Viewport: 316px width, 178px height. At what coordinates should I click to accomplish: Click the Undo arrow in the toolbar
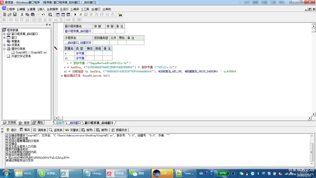tap(43, 14)
